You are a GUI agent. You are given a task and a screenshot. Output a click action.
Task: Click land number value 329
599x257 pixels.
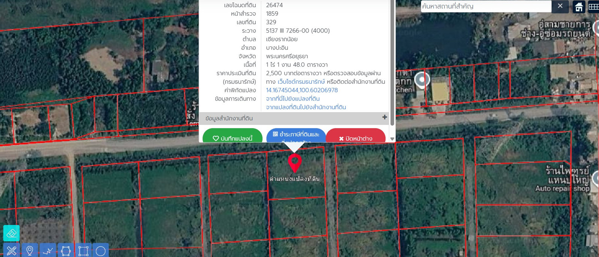[271, 22]
